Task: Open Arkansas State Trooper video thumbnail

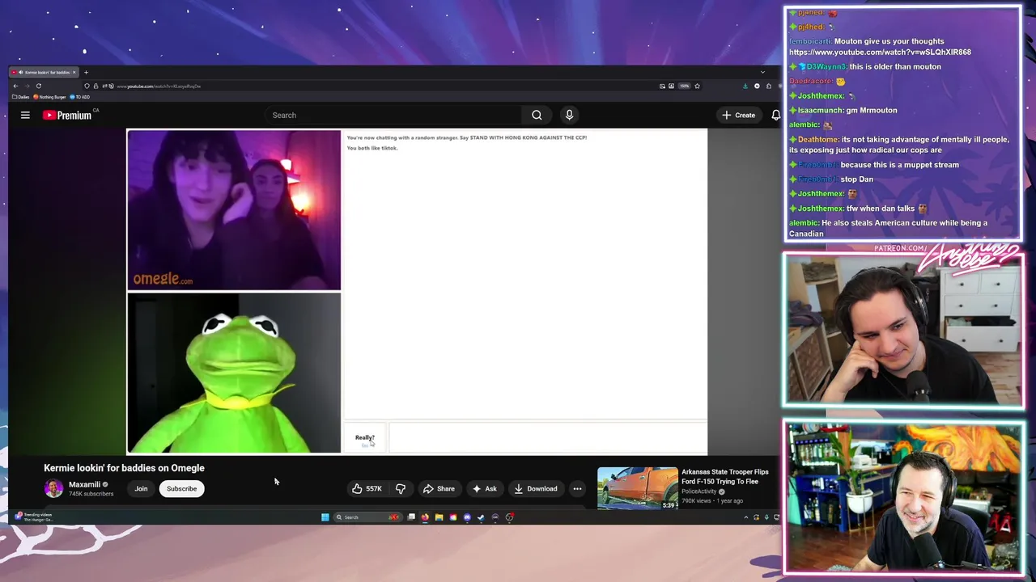Action: click(x=638, y=487)
